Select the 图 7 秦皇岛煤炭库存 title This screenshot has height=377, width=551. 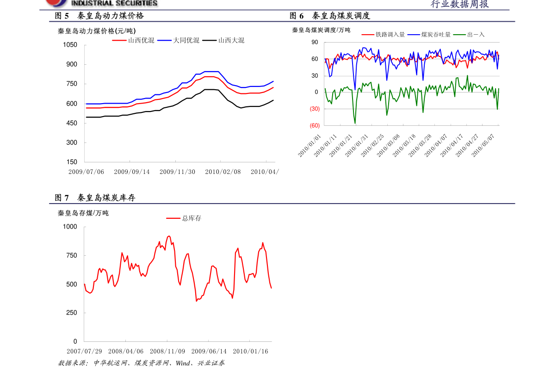tap(95, 198)
